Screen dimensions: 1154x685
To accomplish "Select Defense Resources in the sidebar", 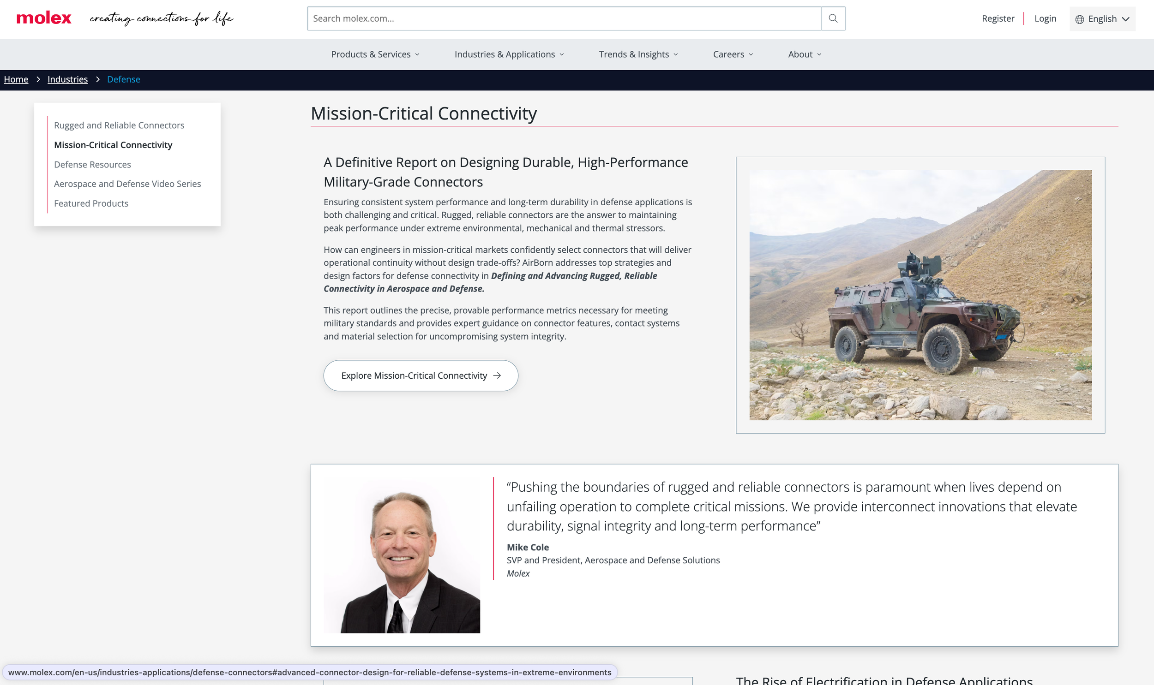I will (x=92, y=164).
